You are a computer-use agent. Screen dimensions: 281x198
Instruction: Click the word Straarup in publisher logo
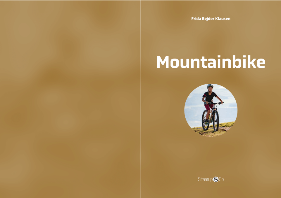(x=205, y=179)
